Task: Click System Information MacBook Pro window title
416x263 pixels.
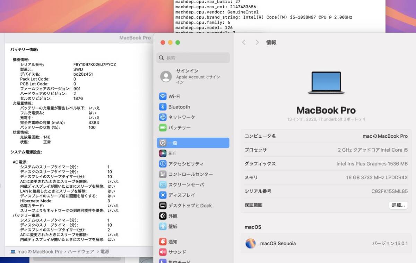Action: pyautogui.click(x=135, y=38)
